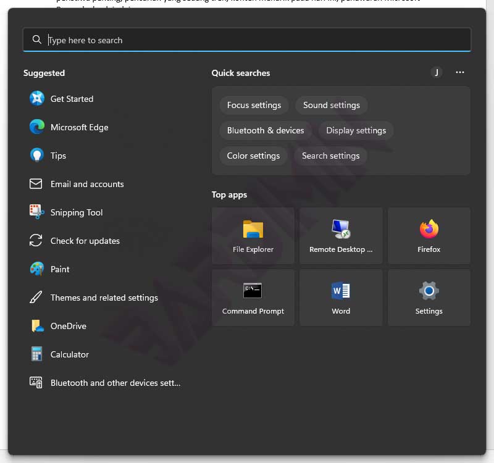The height and width of the screenshot is (463, 494).
Task: Select the Microsoft Edge label
Action: pos(80,127)
